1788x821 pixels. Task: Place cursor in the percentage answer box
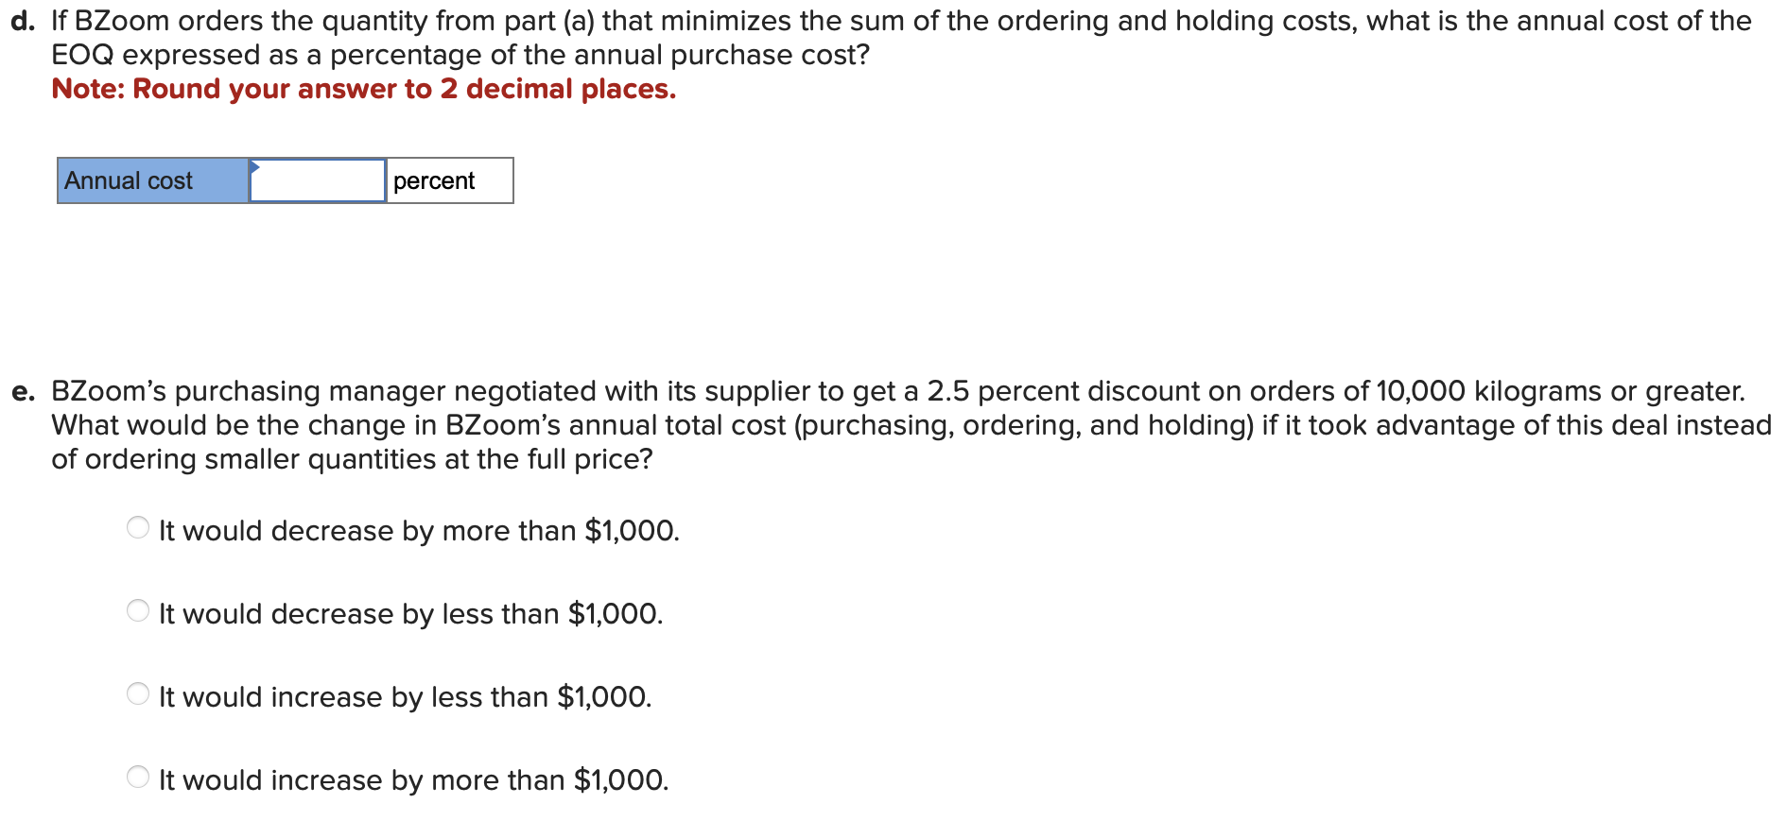[x=317, y=180]
